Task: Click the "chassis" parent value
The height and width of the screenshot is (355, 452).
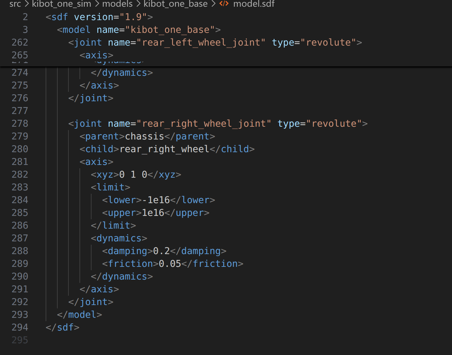Action: 145,136
